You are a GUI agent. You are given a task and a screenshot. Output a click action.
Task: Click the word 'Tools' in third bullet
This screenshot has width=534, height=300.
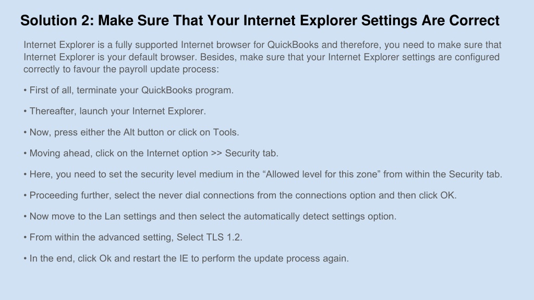click(x=225, y=132)
